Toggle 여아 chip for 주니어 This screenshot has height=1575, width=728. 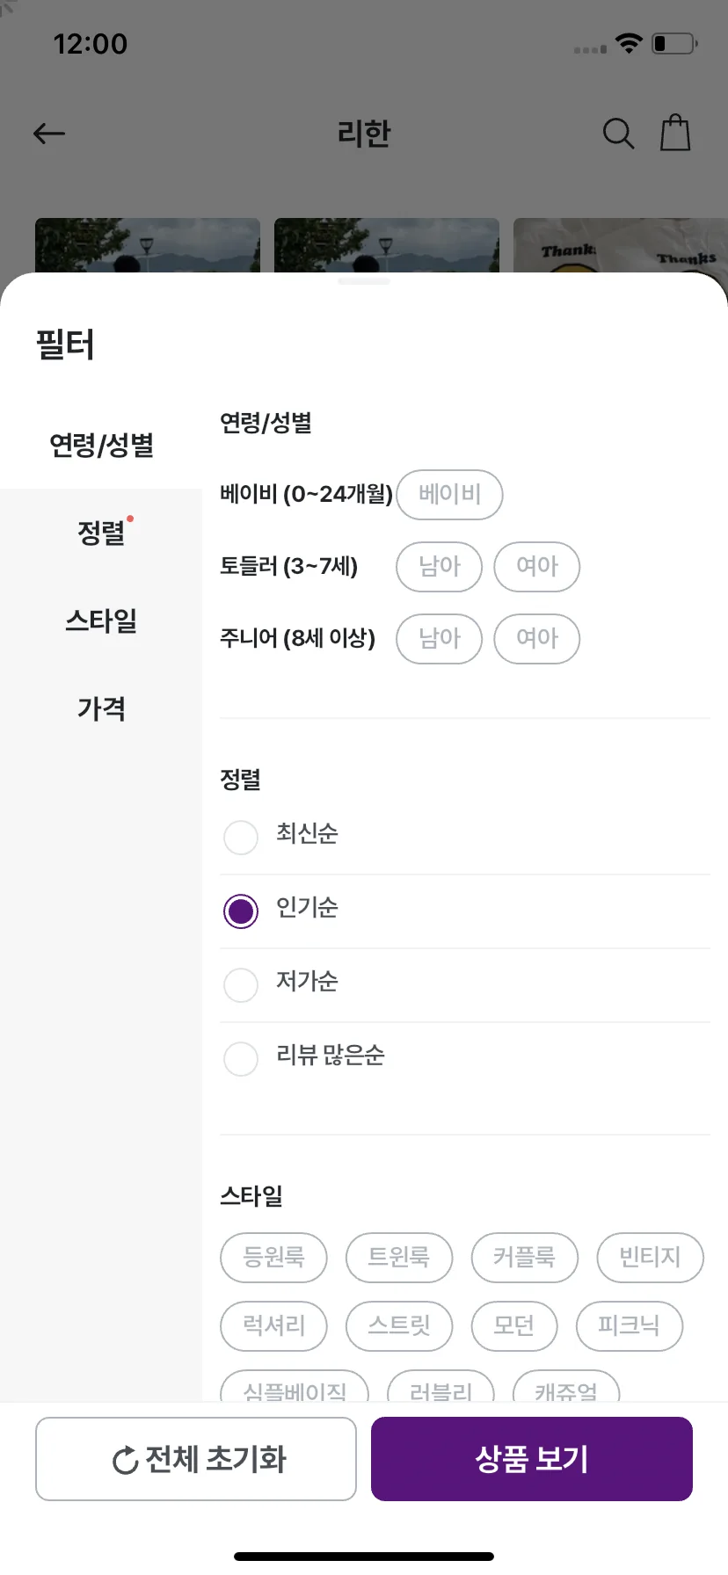tap(537, 639)
